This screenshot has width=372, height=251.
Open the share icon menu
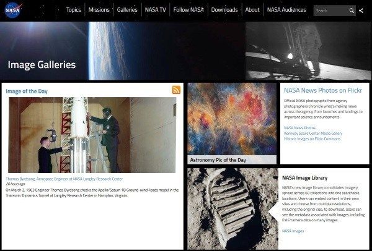361,11
